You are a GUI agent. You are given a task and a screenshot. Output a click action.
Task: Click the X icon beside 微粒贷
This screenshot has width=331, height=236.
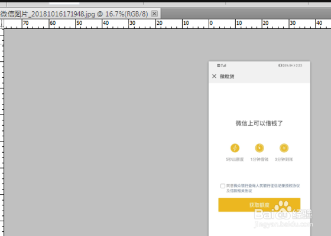coord(214,76)
